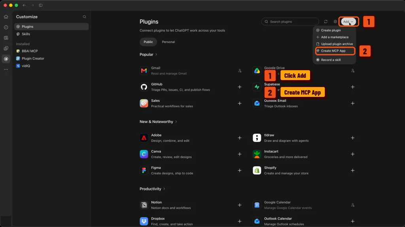The width and height of the screenshot is (405, 227).
Task: Open installed BBAI MCP plugin
Action: point(51,51)
